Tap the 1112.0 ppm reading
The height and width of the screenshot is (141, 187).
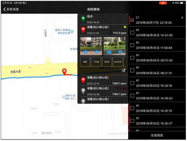point(119,33)
